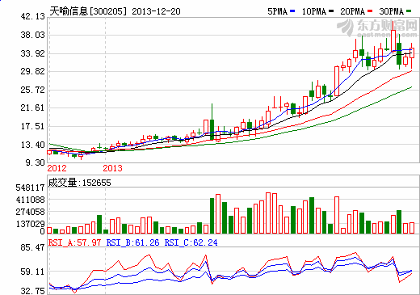Click the RSI_C:62.24 indicator label
Image resolution: width=420 pixels, height=295 pixels.
191,242
